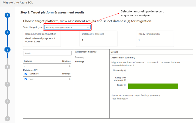Click the Not ready (0) label
196x123 pixels.
click(120, 70)
